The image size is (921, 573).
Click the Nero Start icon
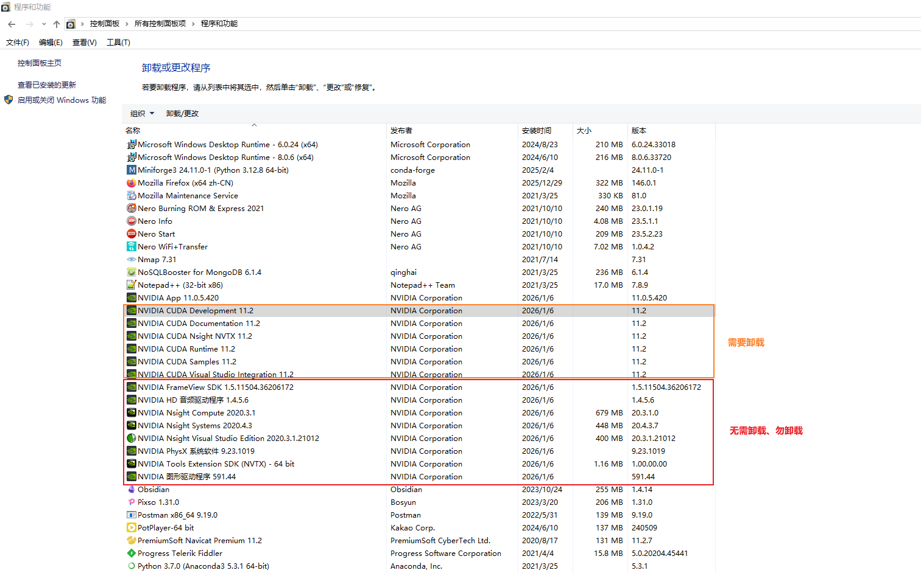pyautogui.click(x=131, y=234)
